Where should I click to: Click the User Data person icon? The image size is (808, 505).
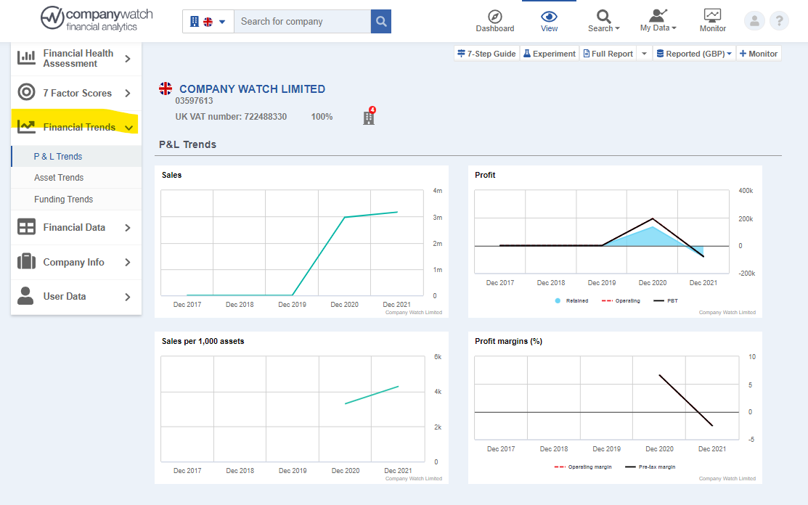tap(25, 295)
